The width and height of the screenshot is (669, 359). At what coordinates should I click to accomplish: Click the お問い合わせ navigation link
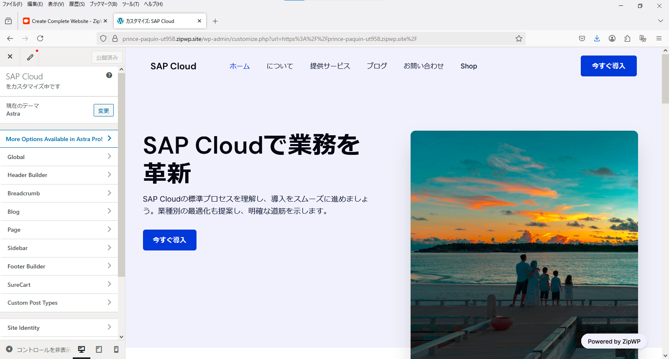(424, 66)
